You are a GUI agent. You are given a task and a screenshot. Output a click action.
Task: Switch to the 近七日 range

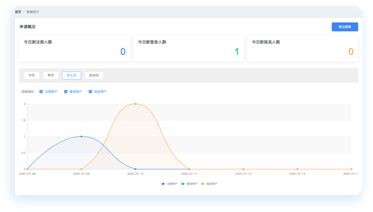tap(72, 75)
